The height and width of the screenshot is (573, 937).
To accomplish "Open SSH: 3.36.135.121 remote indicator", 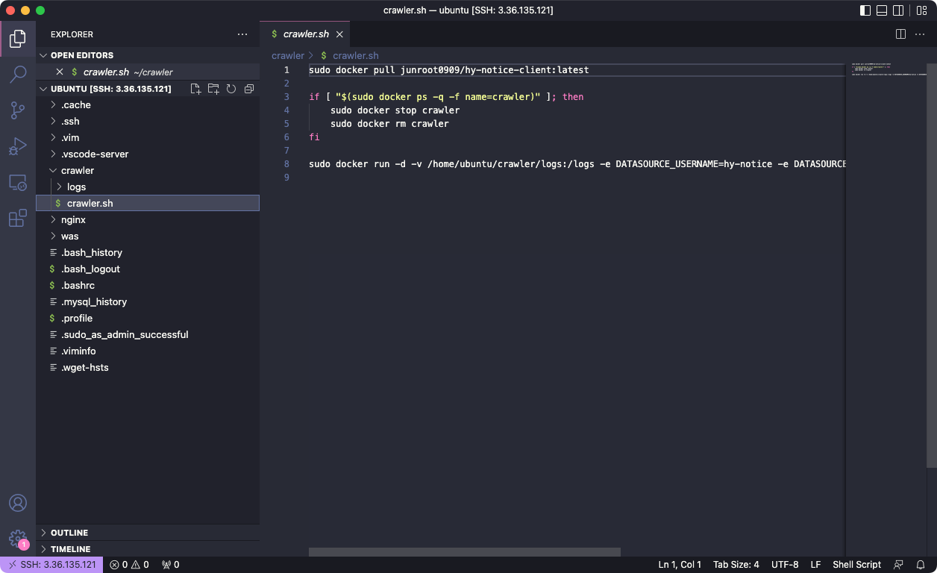I will 51,565.
